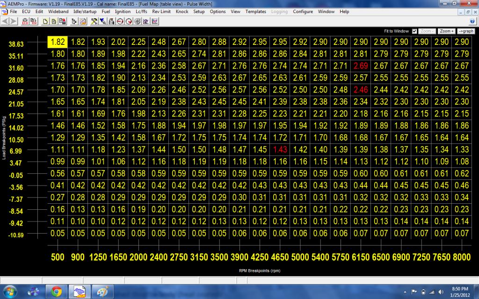Open the Paint palette taskbar icon
The height and width of the screenshot is (299, 479).
pos(102,292)
